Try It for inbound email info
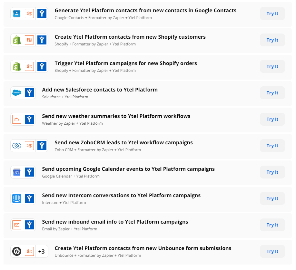This screenshot has height=270, width=296. (x=272, y=225)
